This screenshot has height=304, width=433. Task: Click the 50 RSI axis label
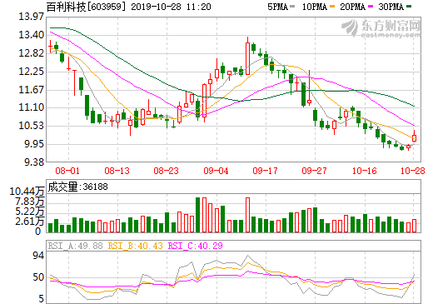click(x=38, y=277)
